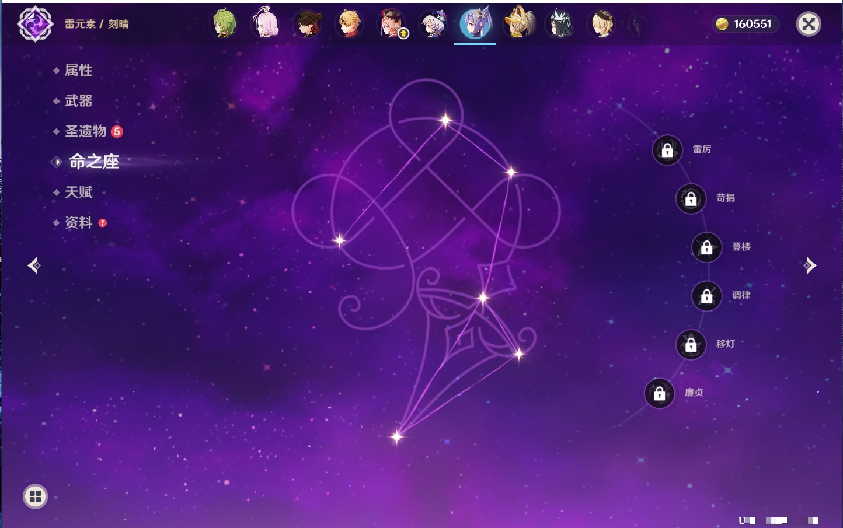Image resolution: width=843 pixels, height=528 pixels.
Task: Click the Mora coin icon
Action: pyautogui.click(x=722, y=24)
